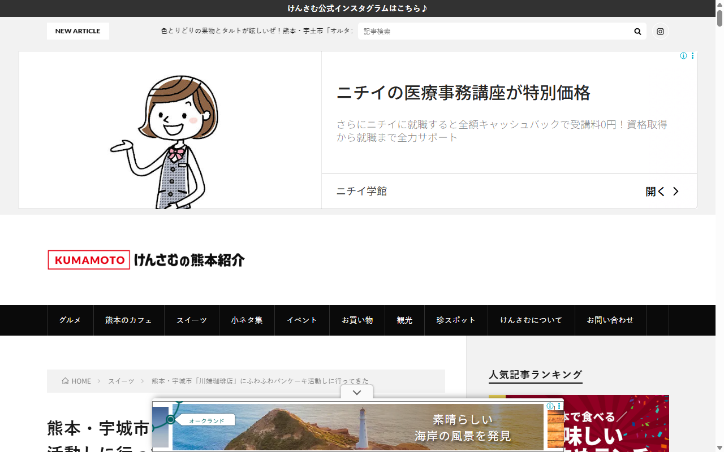The width and height of the screenshot is (724, 452).
Task: Click the NEW ARTICLE label
Action: point(77,31)
